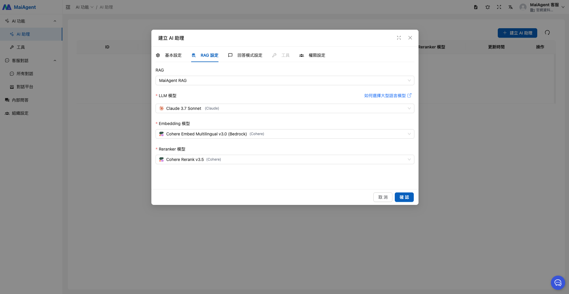Viewport: 569px width, 294px height.
Task: Switch to the 基本設定 tab
Action: pos(169,55)
